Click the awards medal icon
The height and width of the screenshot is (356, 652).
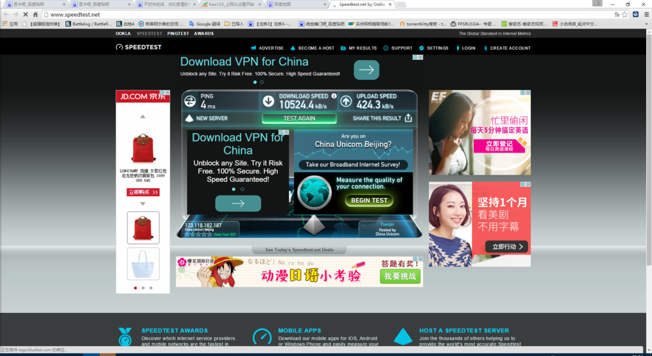tap(125, 337)
